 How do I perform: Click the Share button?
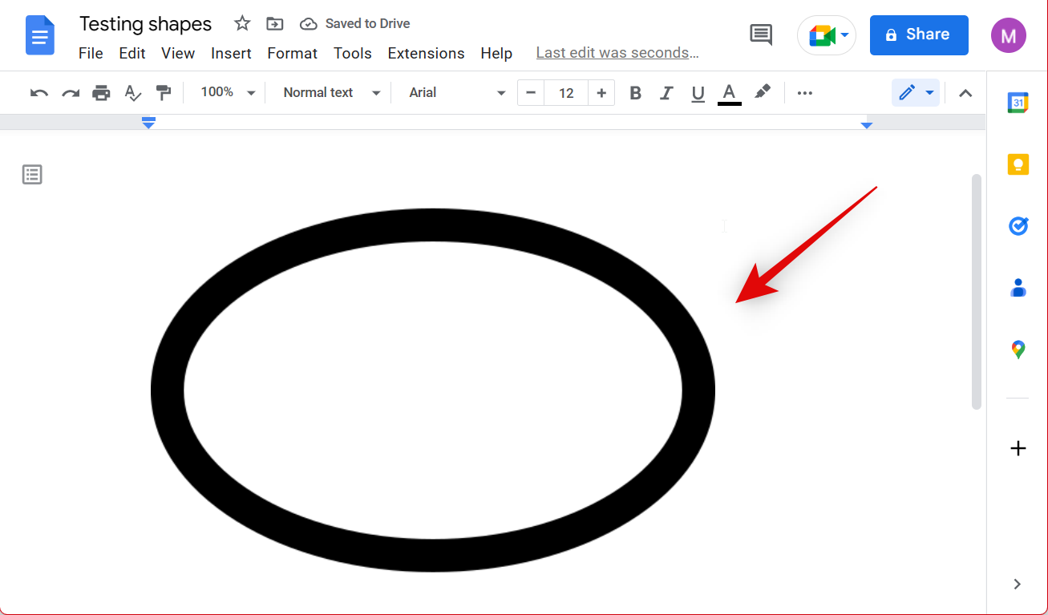click(919, 34)
